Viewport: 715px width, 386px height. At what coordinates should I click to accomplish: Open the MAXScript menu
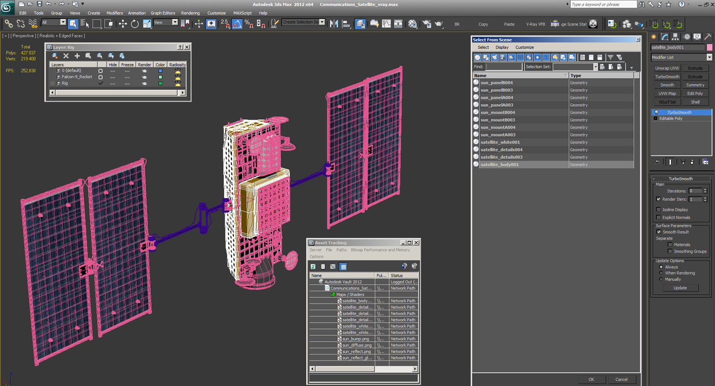[x=243, y=13]
